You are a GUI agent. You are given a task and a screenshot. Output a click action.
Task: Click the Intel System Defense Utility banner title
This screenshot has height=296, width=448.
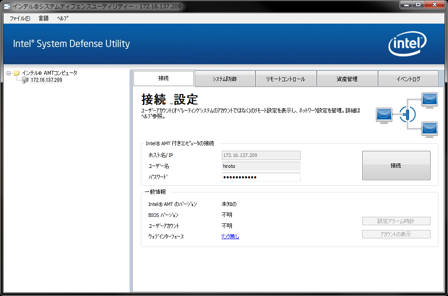[x=71, y=44]
